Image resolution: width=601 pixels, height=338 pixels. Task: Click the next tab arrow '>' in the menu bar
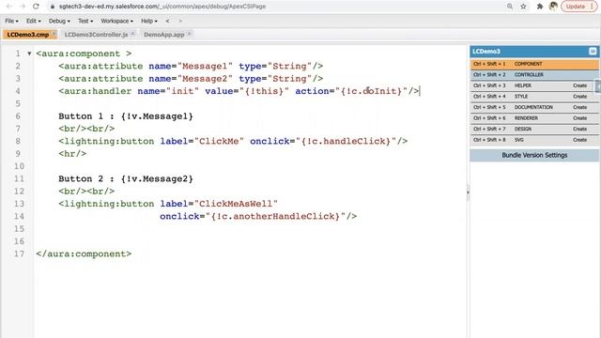pyautogui.click(x=180, y=21)
